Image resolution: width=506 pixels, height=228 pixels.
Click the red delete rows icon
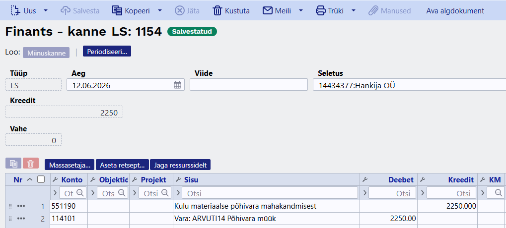(x=31, y=164)
